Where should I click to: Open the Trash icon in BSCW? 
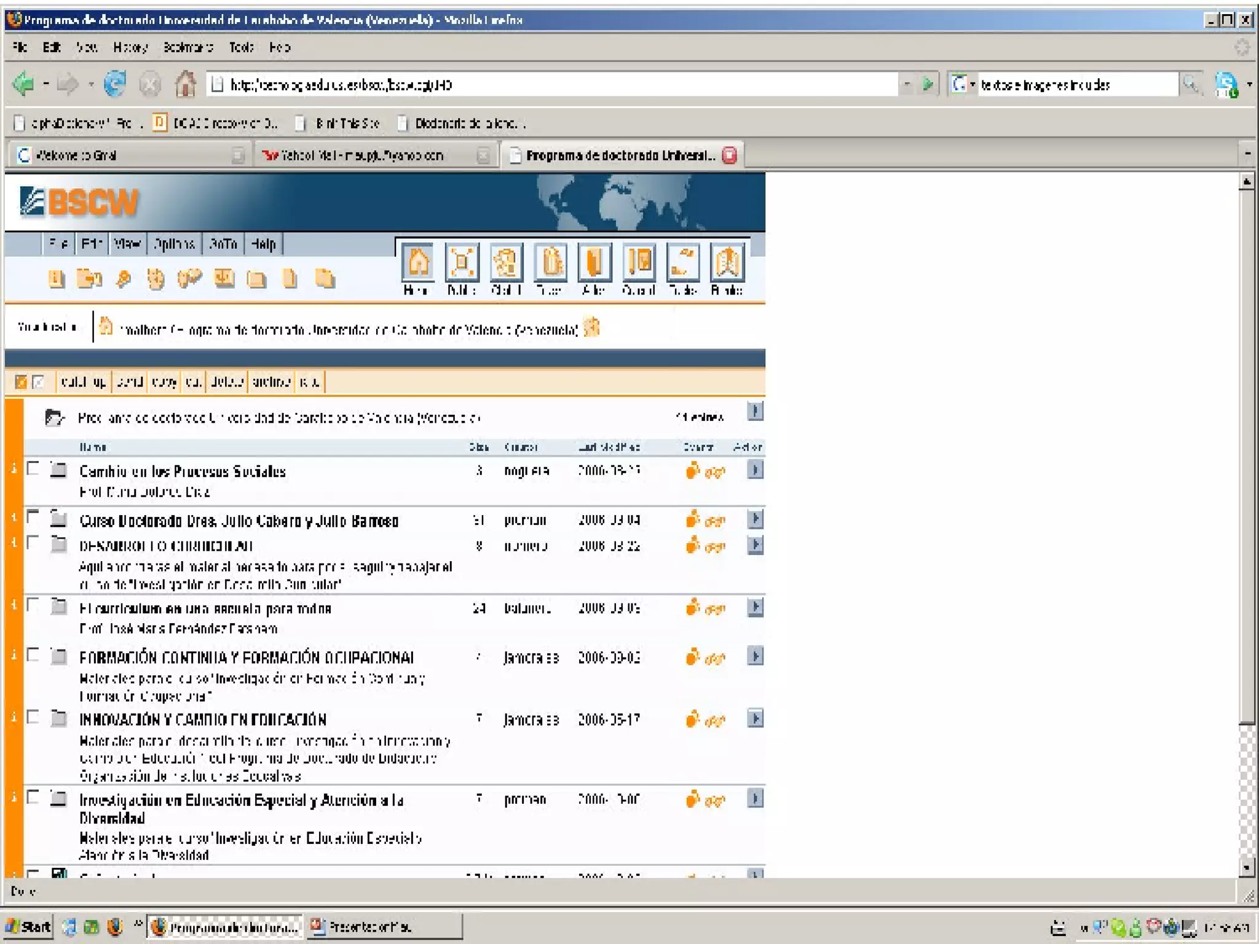click(550, 263)
